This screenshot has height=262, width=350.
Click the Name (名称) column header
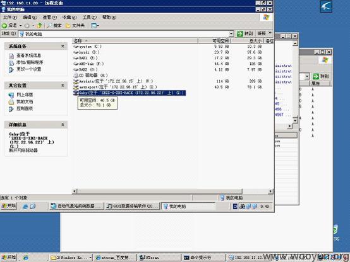135,41
